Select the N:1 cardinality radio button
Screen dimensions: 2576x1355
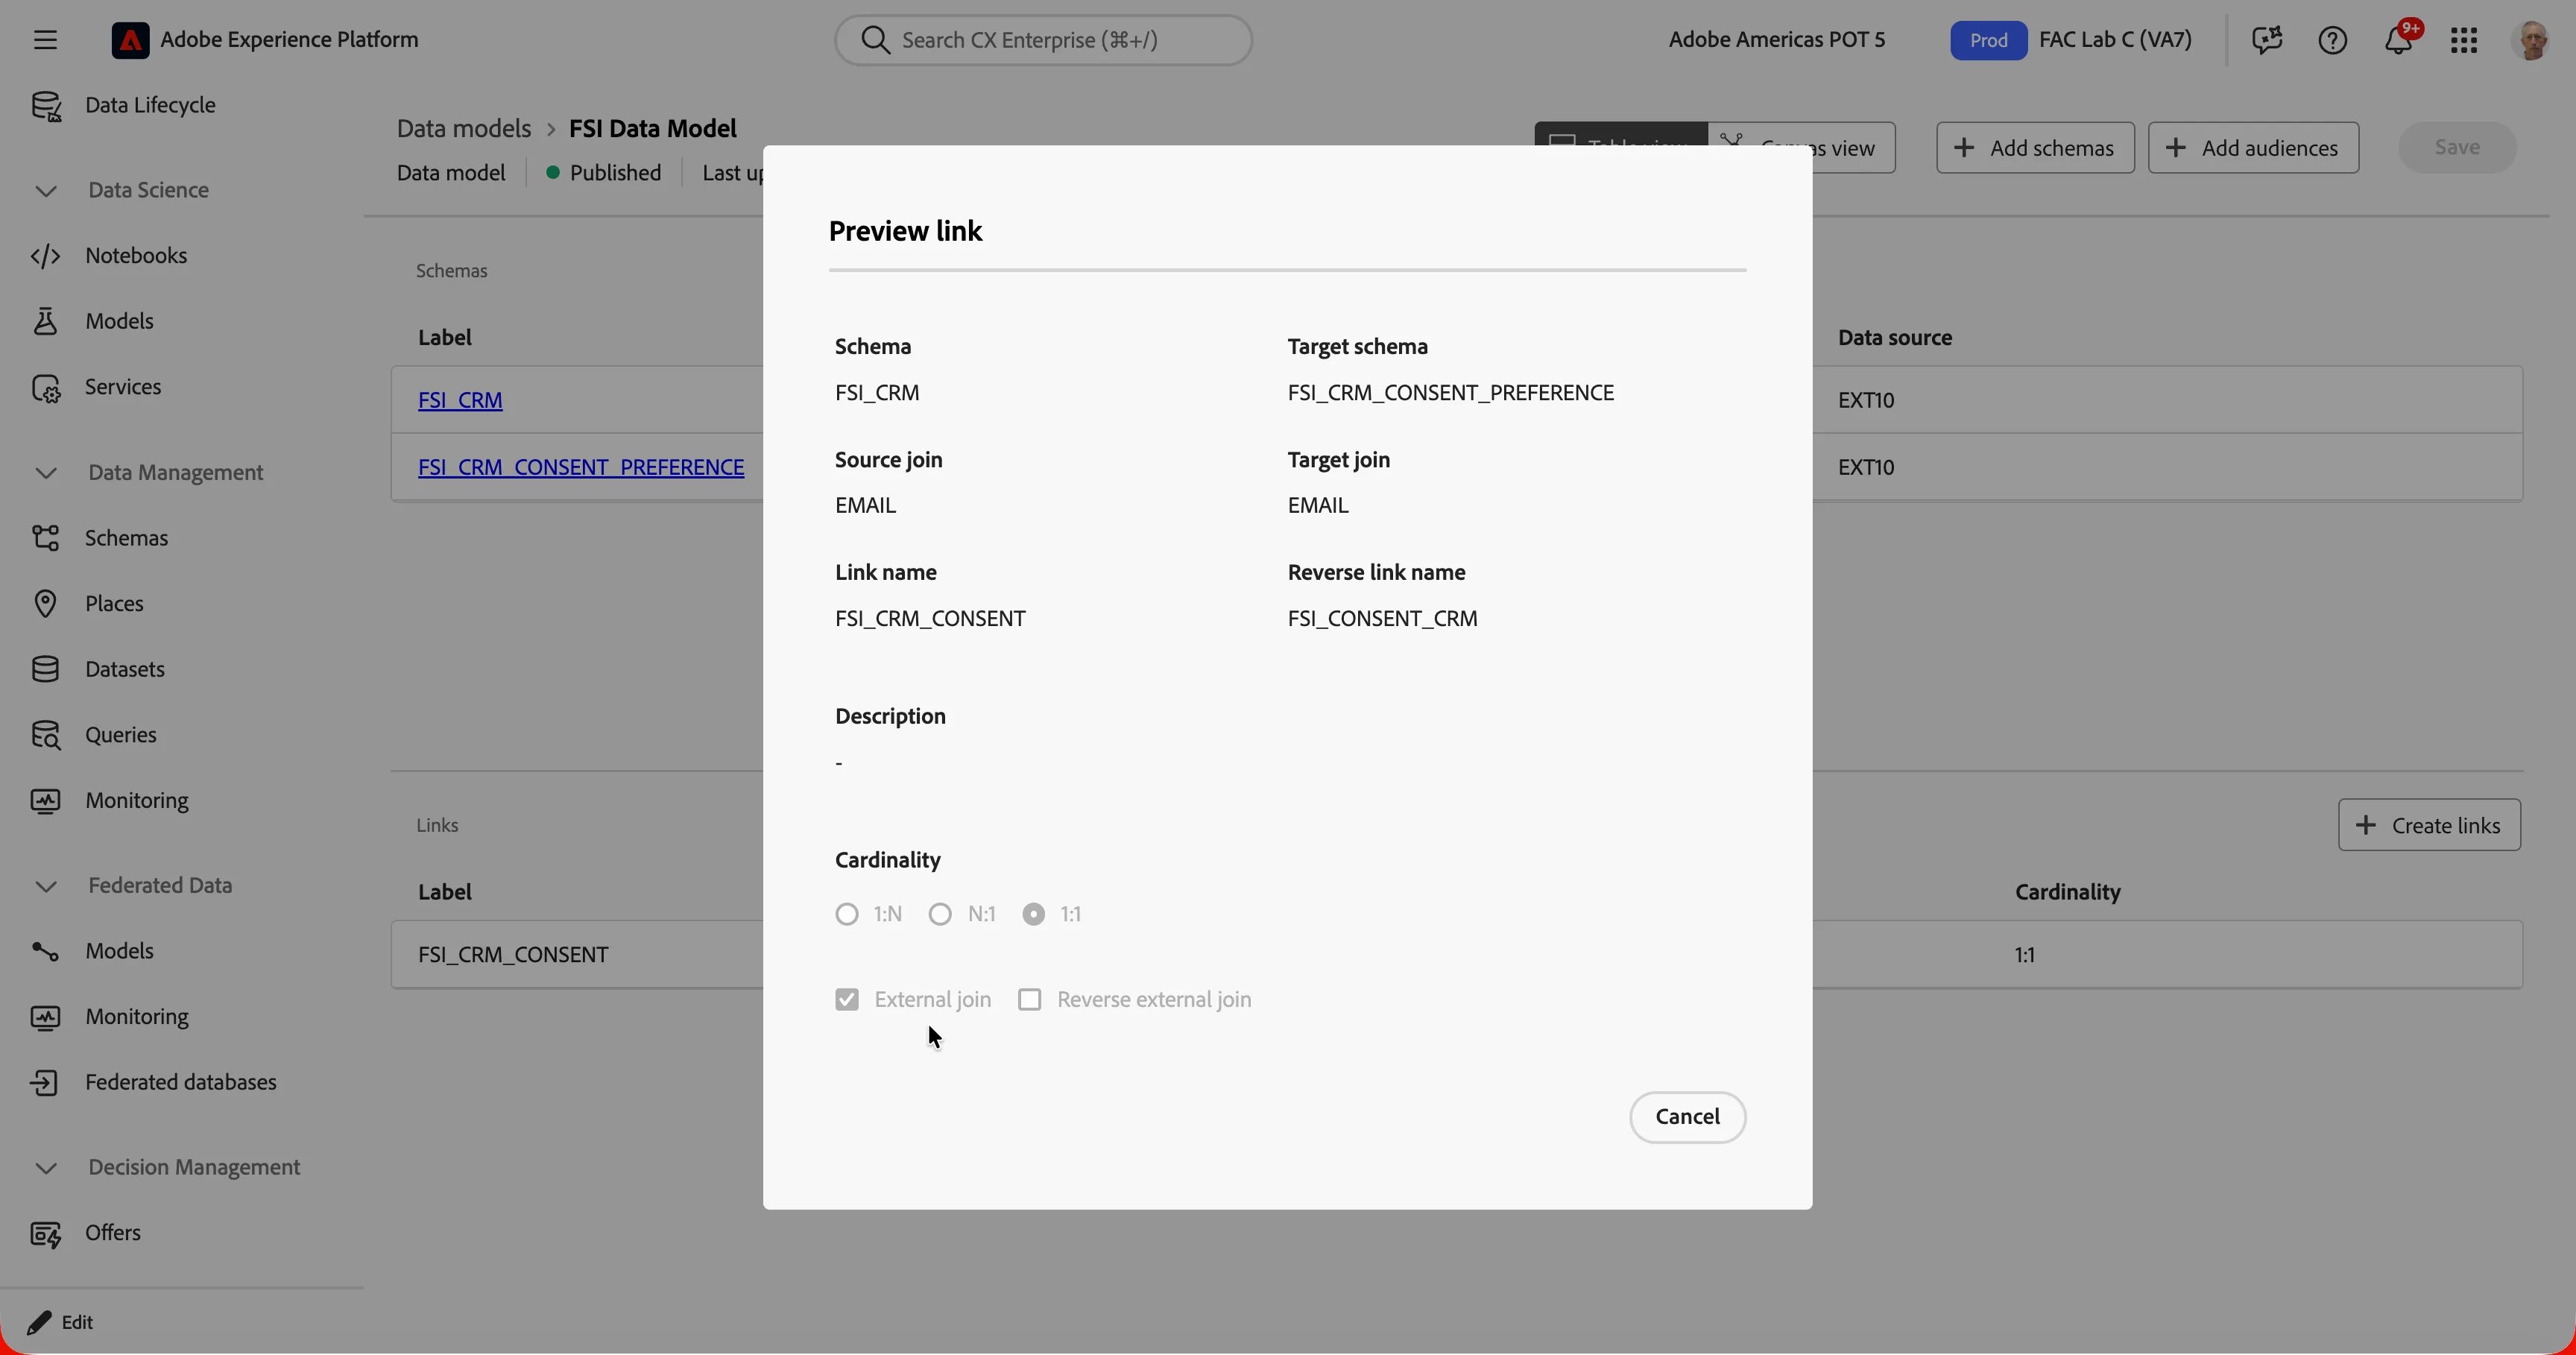939,914
